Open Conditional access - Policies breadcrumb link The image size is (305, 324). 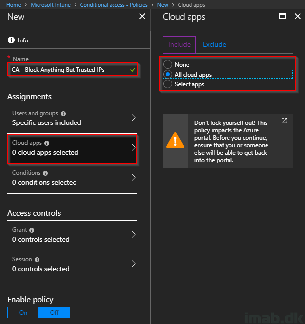pos(114,5)
